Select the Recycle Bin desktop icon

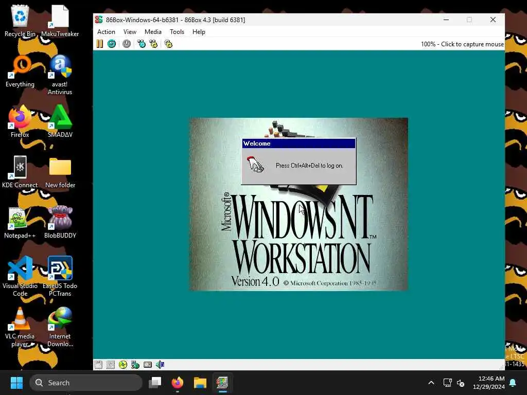pos(20,21)
